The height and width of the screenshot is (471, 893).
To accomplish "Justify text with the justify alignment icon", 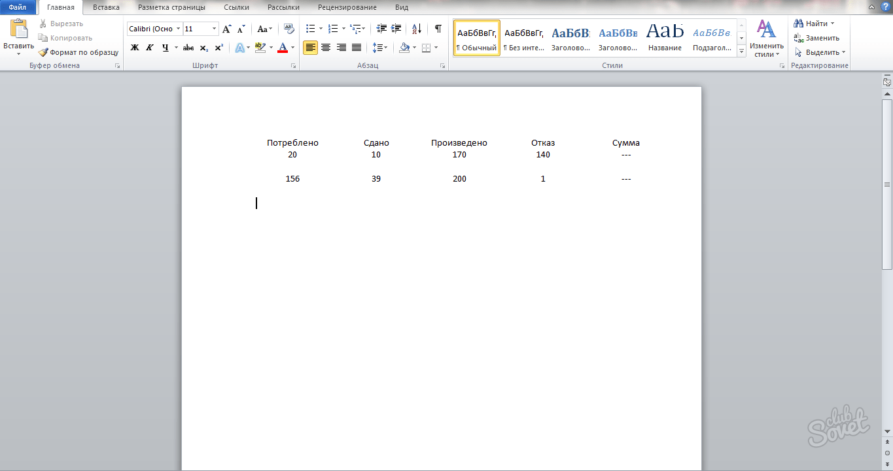I will click(x=357, y=48).
